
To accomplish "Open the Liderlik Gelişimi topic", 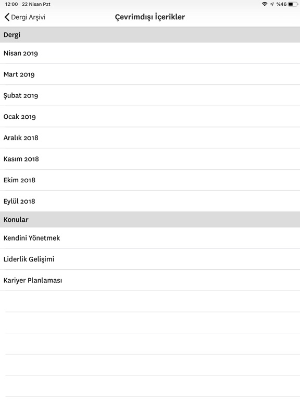I will click(x=150, y=259).
